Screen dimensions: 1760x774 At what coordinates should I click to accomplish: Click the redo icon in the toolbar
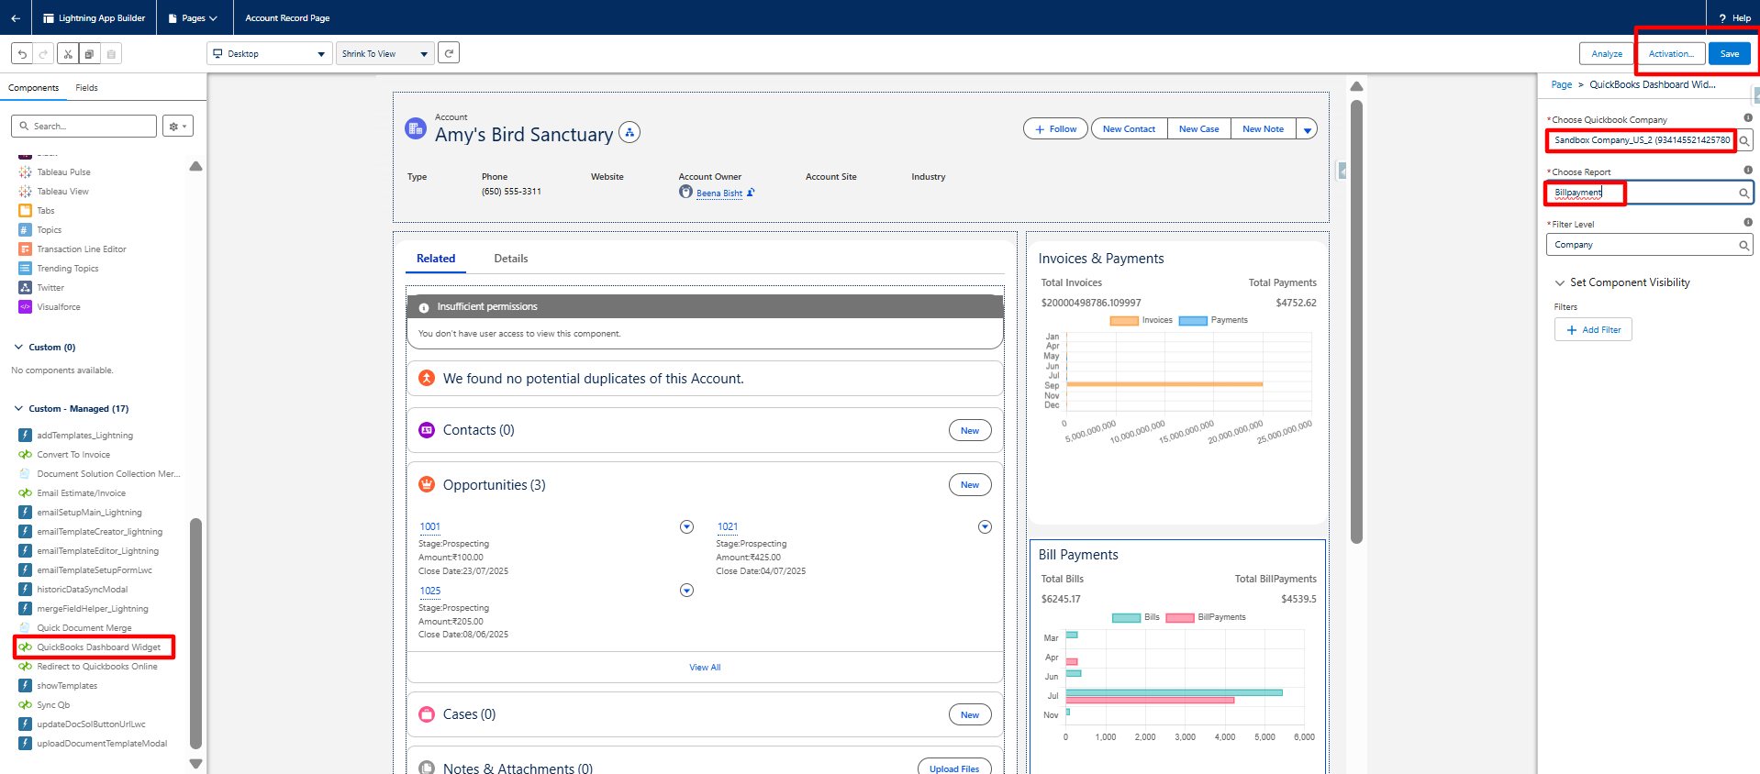coord(43,54)
